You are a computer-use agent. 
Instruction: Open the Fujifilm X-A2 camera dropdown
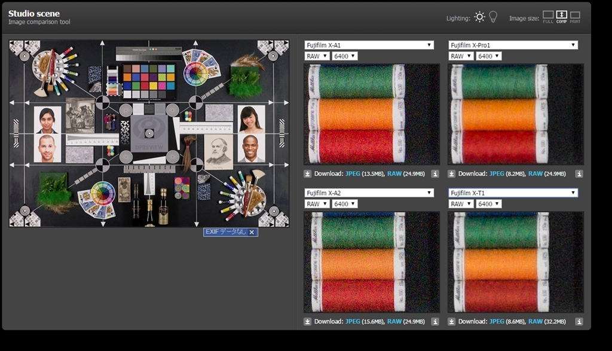[369, 193]
